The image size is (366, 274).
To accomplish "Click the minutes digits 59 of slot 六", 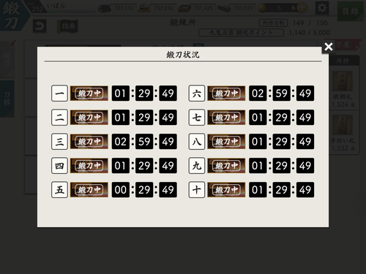I will (x=281, y=94).
